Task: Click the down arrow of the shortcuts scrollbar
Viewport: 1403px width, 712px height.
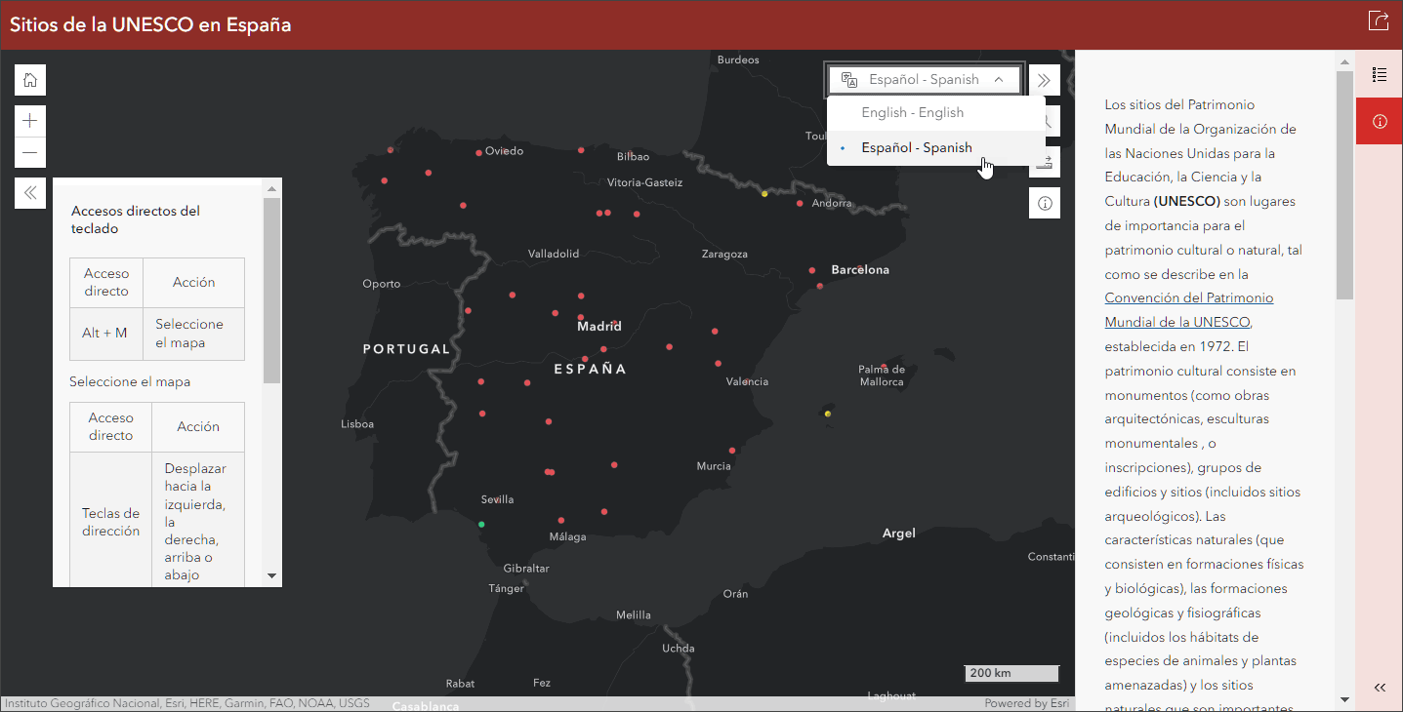Action: 272,576
